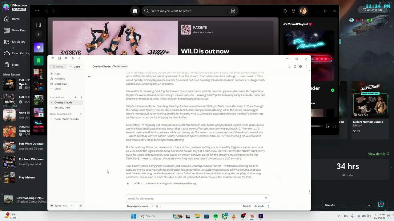
Task: Go to Spotify Home via house icon
Action: (x=135, y=11)
